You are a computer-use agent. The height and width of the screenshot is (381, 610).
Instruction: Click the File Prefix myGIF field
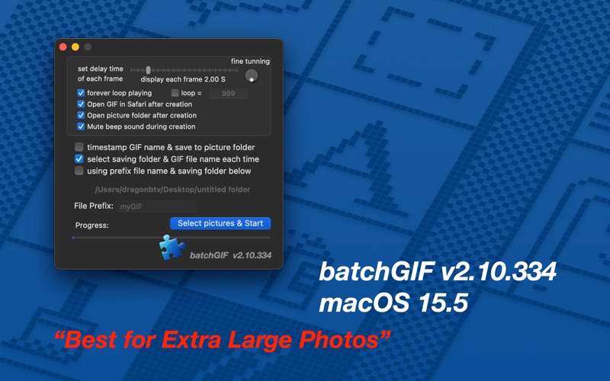[x=158, y=207]
